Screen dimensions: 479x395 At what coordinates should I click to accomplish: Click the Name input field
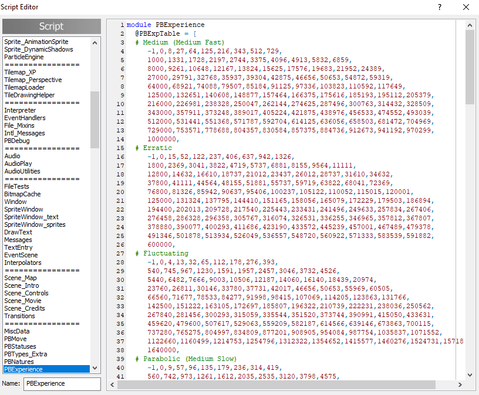(x=62, y=384)
